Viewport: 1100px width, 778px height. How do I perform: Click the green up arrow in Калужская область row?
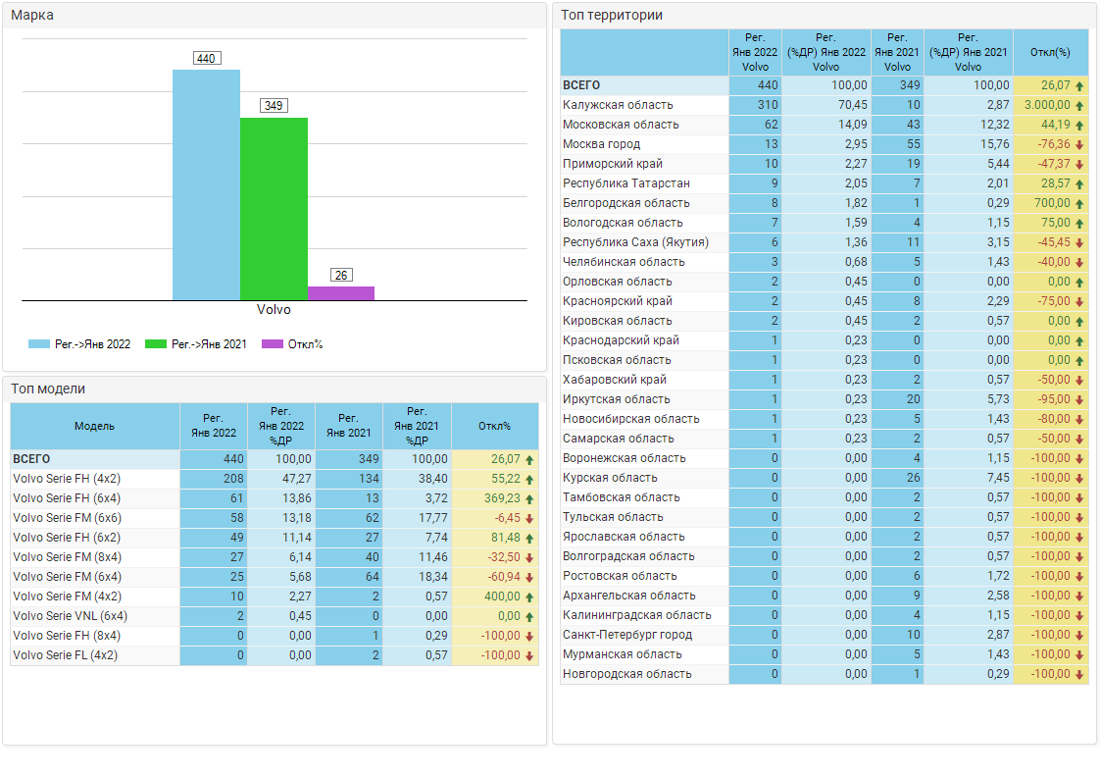point(1079,105)
